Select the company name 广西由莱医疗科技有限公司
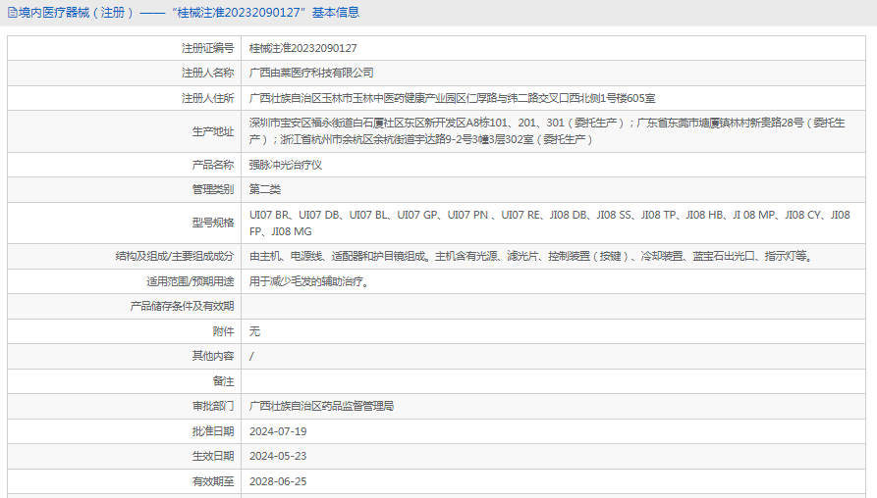The height and width of the screenshot is (498, 877). pos(311,74)
